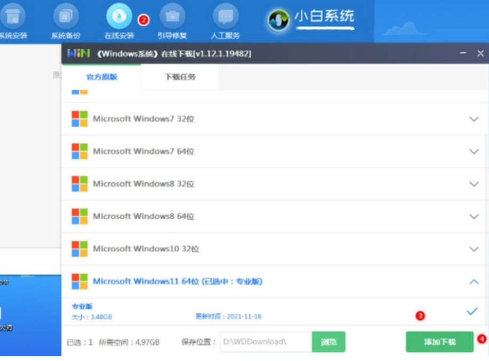The image size is (489, 361).
Task: Click the 小白系统 logo icon
Action: (x=278, y=20)
